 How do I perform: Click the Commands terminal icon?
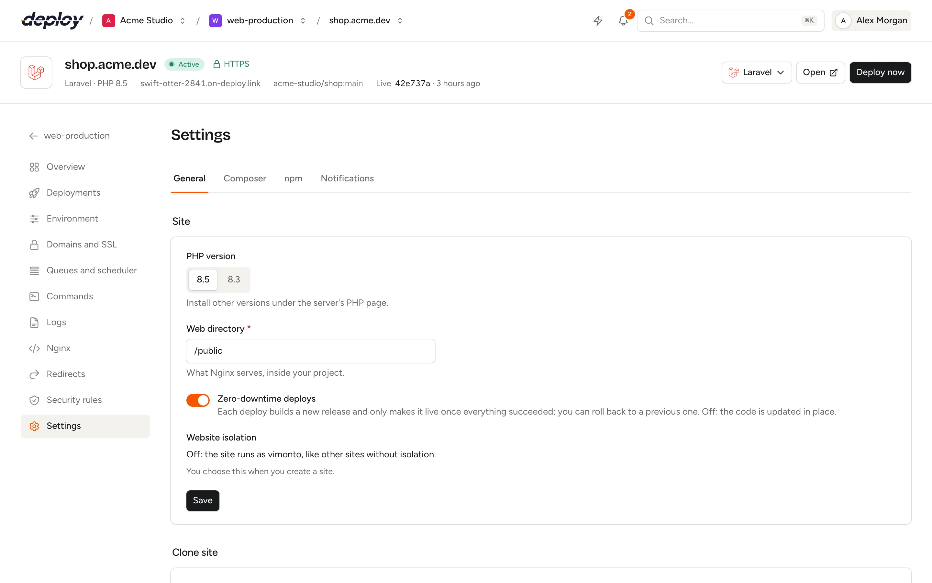coord(34,296)
